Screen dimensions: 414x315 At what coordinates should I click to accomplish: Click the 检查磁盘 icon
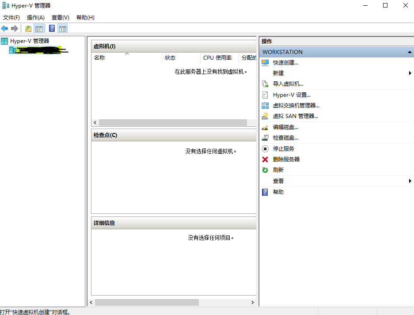(x=265, y=138)
